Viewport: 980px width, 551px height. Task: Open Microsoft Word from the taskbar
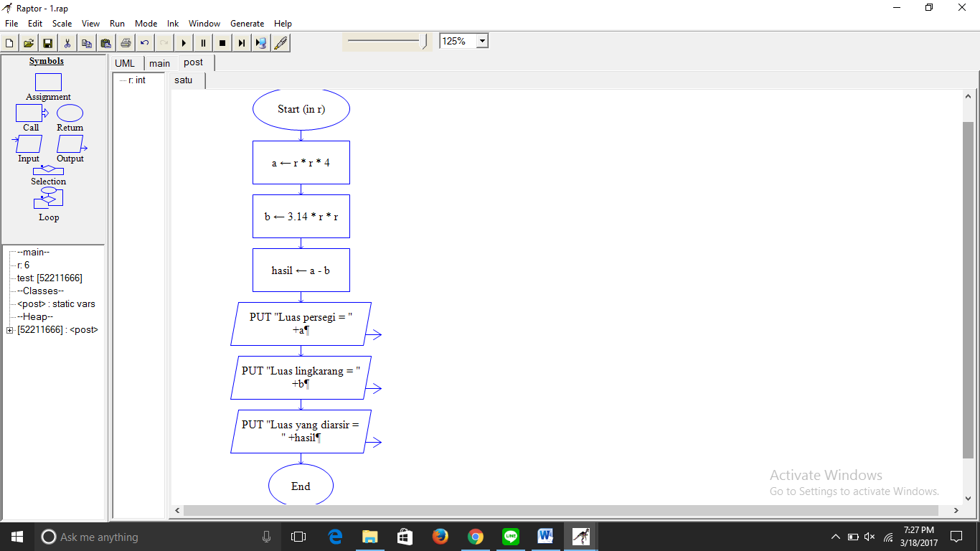(x=545, y=537)
